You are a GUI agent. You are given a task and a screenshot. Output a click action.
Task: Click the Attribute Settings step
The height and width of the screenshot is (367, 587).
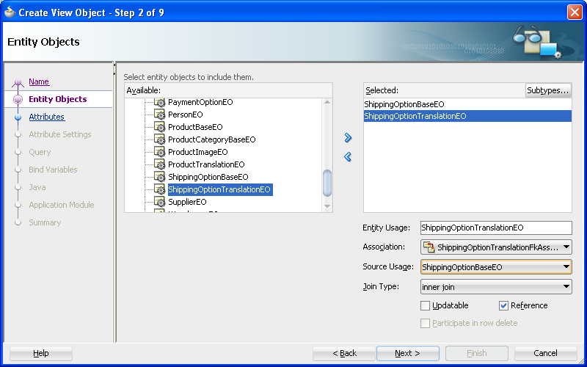tap(60, 134)
